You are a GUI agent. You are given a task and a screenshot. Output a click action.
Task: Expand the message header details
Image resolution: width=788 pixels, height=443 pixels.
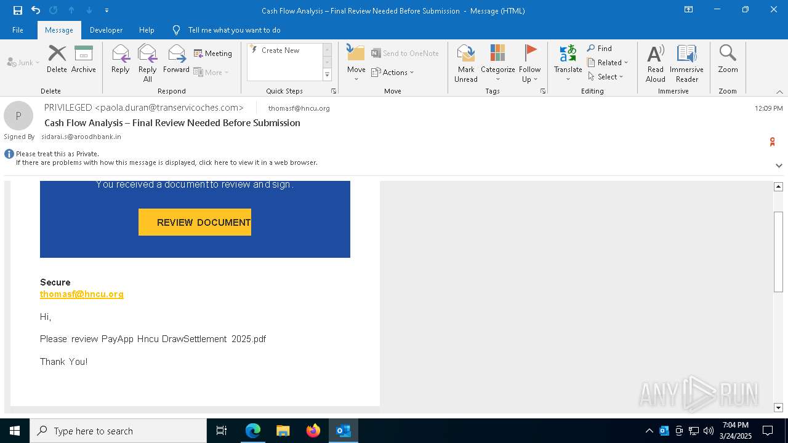tap(779, 166)
